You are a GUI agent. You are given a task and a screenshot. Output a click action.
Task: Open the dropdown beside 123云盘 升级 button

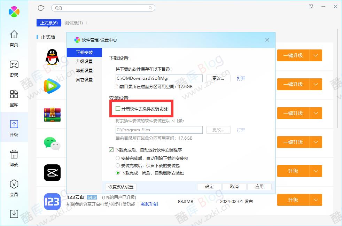316,200
